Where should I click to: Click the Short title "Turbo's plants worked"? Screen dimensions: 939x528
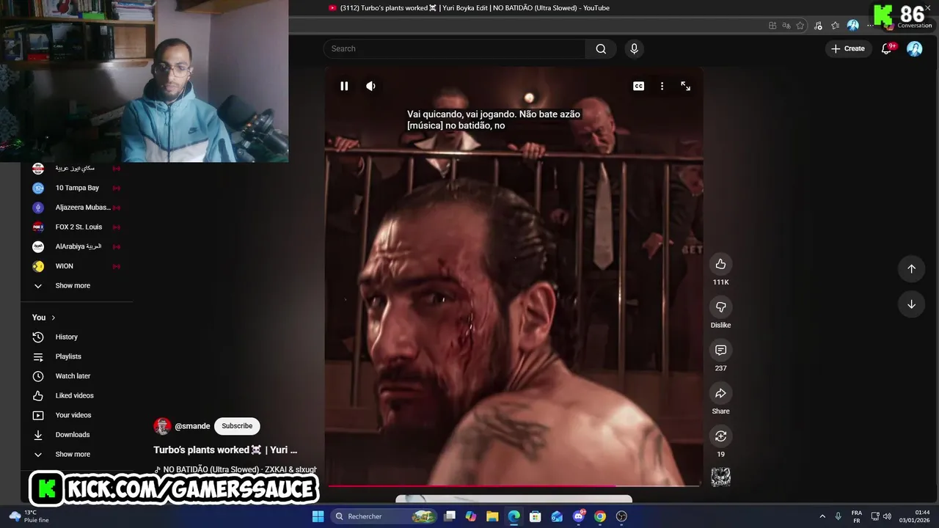(225, 450)
